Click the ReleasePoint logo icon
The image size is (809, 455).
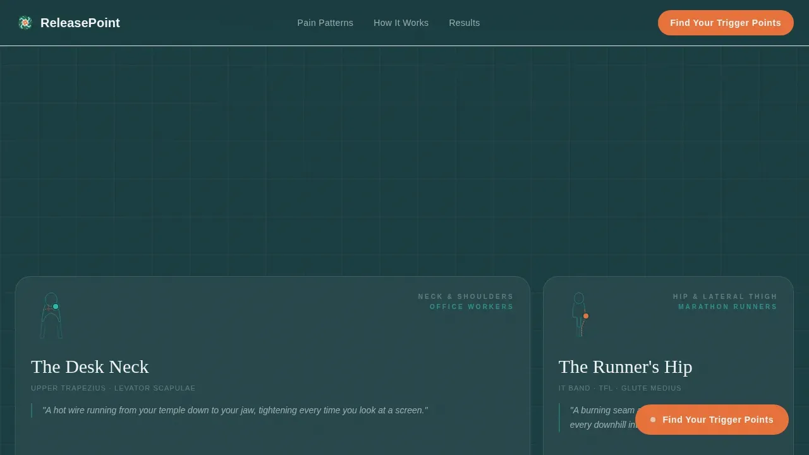tap(25, 23)
